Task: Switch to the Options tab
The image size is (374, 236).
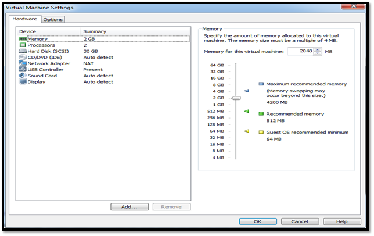Action: coord(53,19)
